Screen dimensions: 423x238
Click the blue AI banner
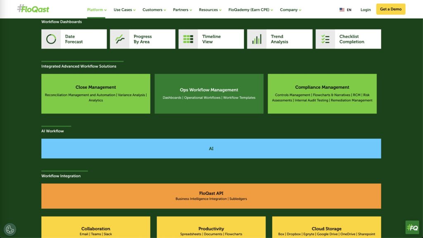(211, 148)
